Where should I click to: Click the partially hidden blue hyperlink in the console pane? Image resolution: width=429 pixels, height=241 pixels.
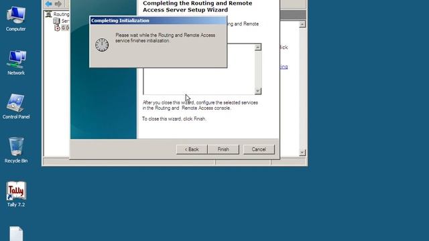click(284, 67)
